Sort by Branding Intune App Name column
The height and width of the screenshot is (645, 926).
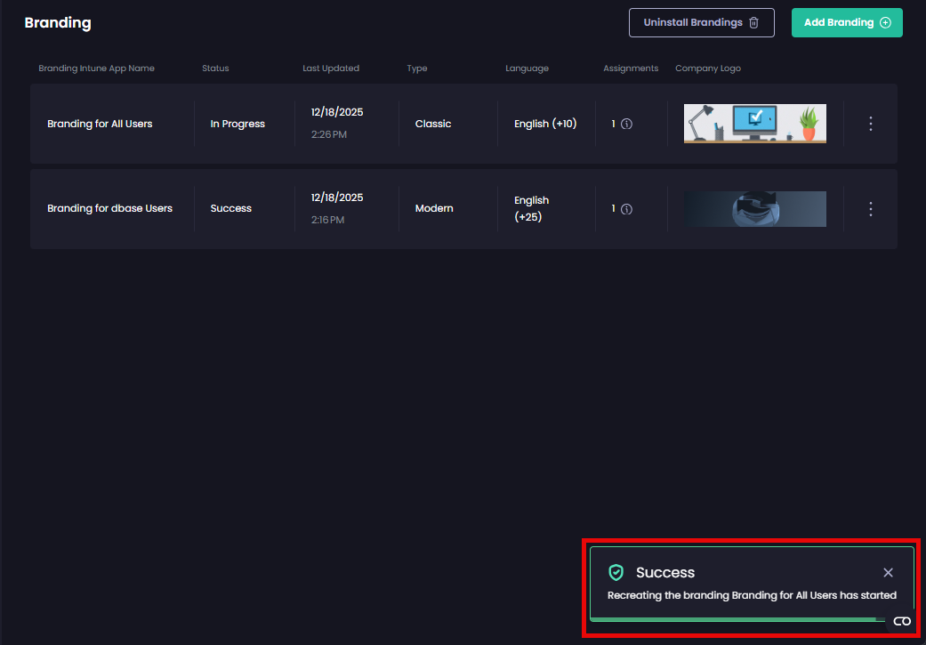tap(96, 68)
